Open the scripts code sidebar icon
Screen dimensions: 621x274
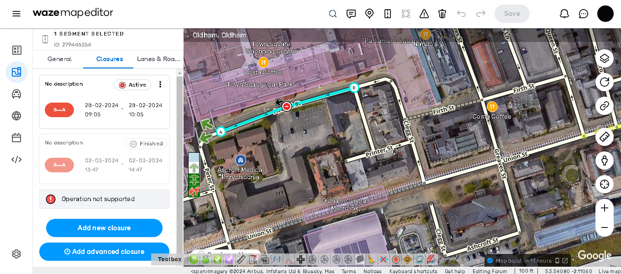tap(16, 160)
